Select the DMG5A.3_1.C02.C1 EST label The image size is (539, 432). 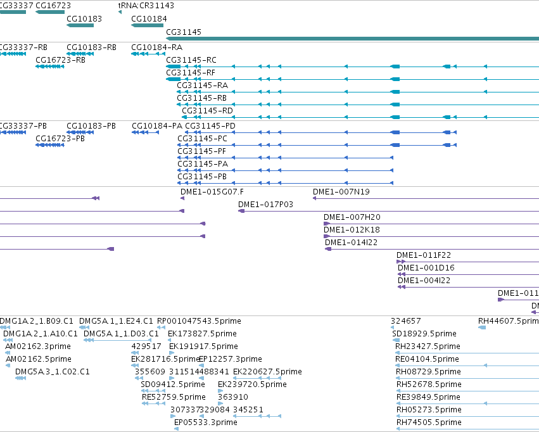pos(53,372)
